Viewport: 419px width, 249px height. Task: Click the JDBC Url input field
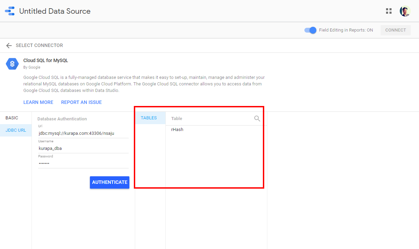coord(83,133)
